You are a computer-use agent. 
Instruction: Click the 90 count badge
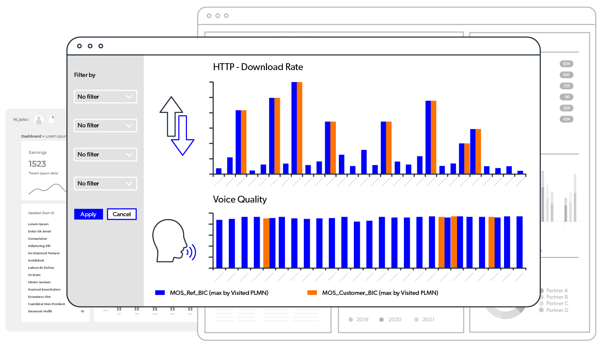pos(566,97)
